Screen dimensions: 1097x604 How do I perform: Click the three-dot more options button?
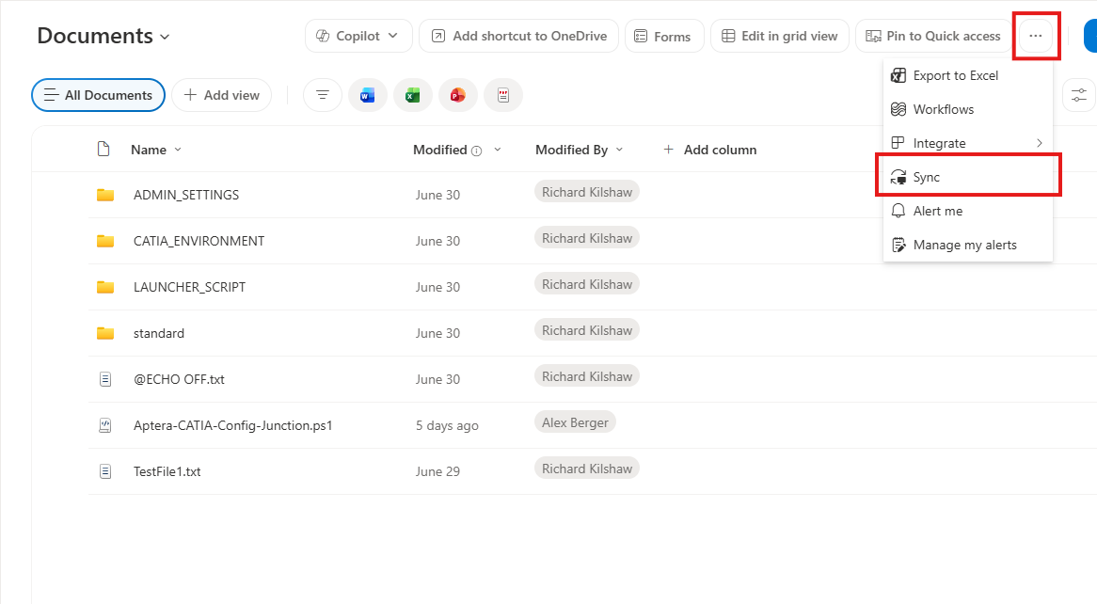[x=1036, y=36]
